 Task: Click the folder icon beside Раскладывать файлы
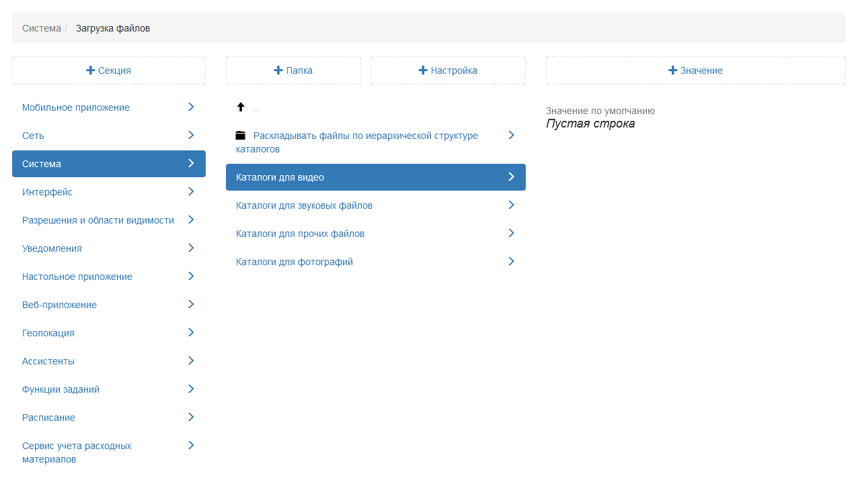241,136
